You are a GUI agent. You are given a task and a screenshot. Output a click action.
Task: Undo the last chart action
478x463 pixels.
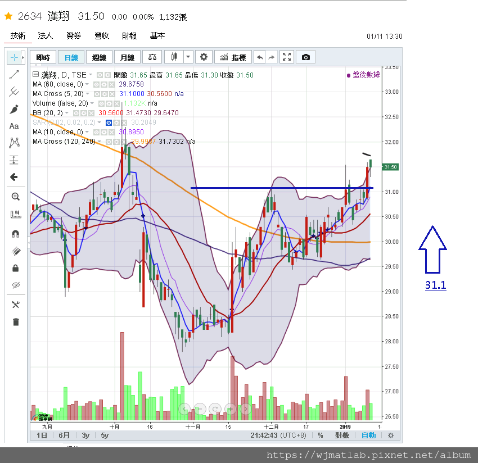coord(260,57)
